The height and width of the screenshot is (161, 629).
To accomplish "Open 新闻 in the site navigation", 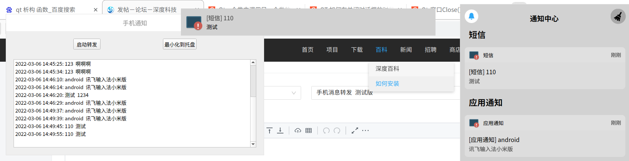I will point(406,50).
